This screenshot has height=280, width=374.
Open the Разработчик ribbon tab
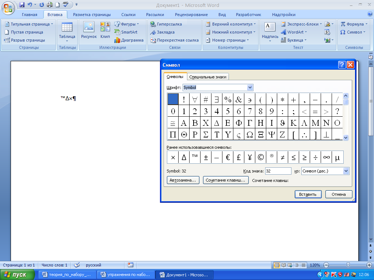point(248,15)
